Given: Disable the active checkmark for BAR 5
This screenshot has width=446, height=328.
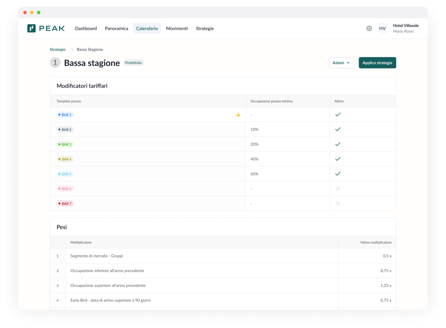Looking at the screenshot, I should pyautogui.click(x=338, y=174).
